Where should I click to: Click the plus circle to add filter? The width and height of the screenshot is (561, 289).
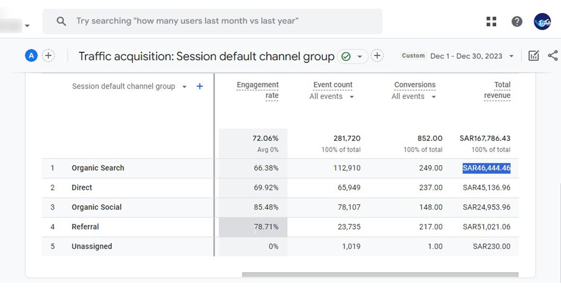click(377, 56)
